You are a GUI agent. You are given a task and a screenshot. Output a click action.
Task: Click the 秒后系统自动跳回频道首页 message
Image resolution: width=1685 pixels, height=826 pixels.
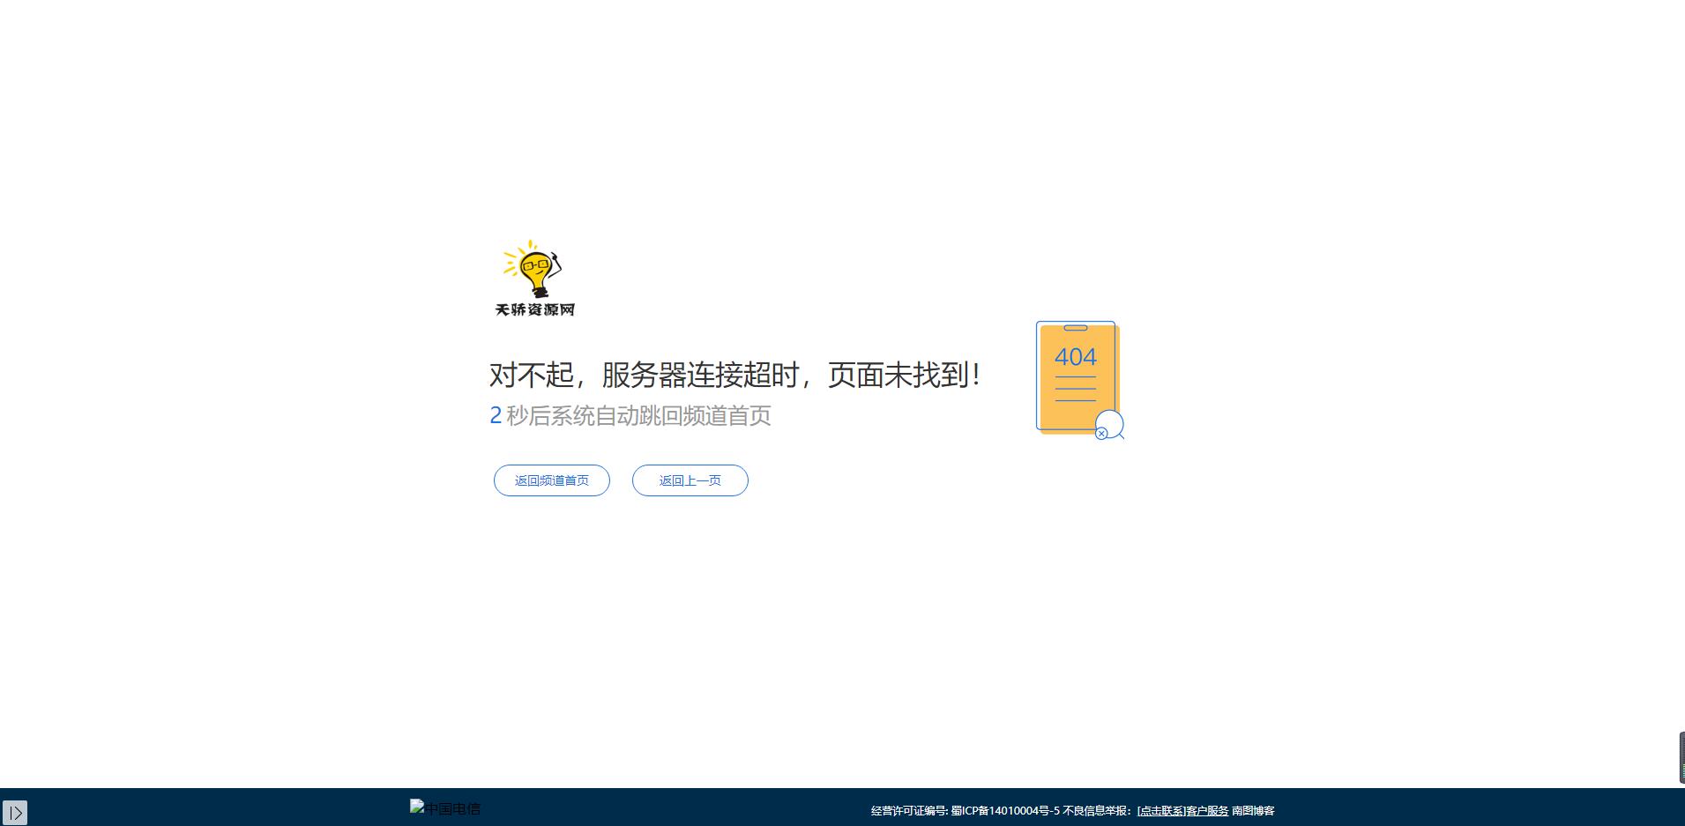tap(638, 415)
